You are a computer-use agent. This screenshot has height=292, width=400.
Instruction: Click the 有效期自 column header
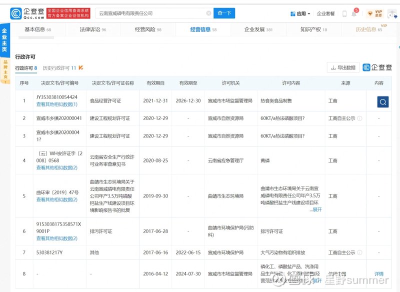click(155, 83)
